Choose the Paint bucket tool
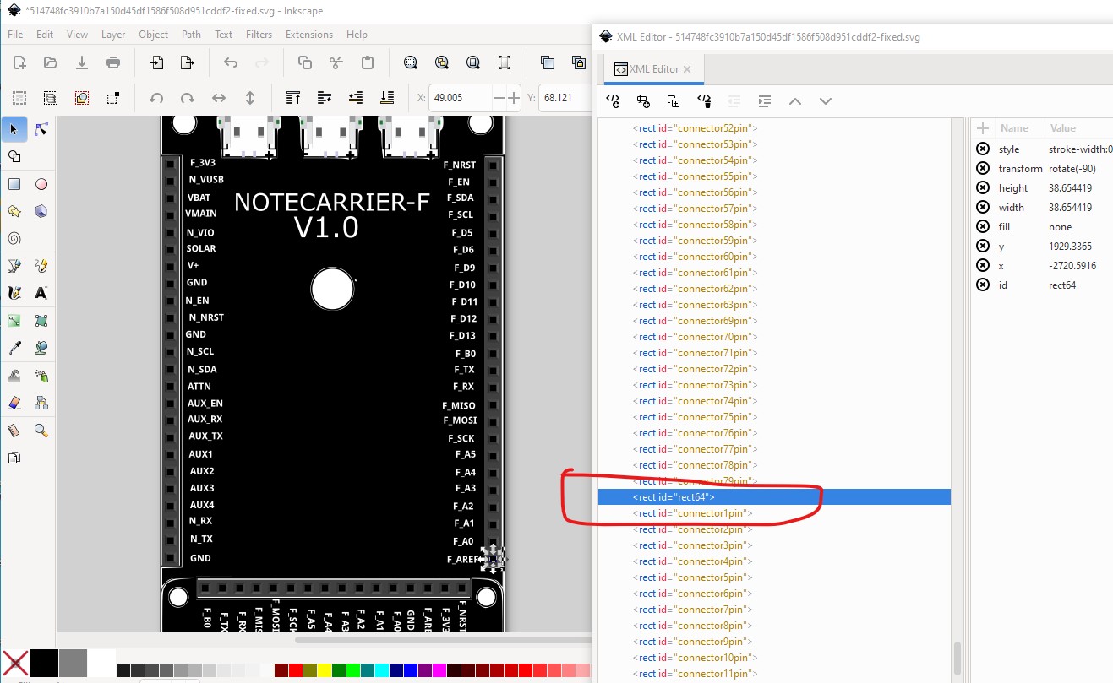1113x683 pixels. click(x=41, y=348)
